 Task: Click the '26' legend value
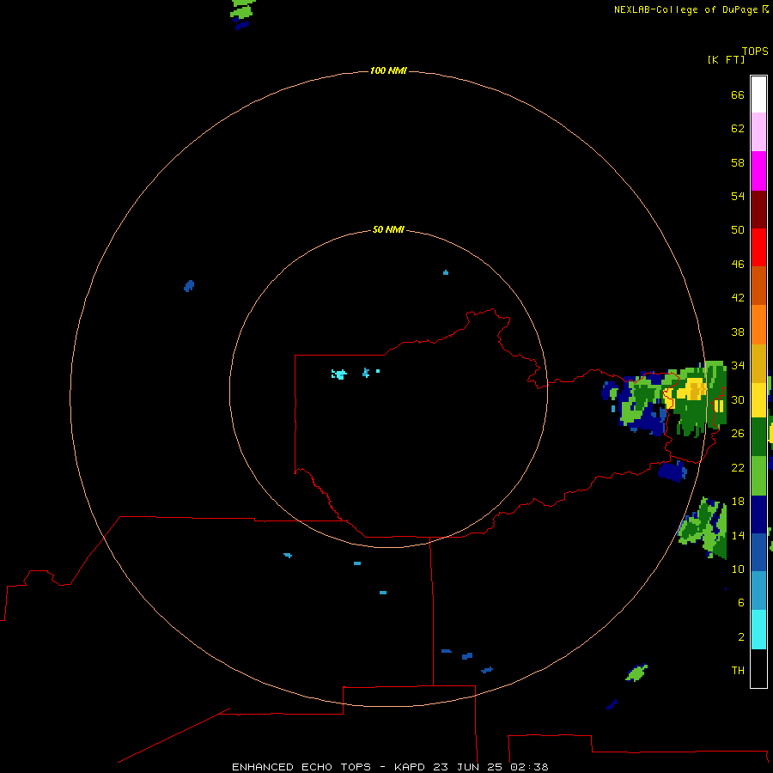[738, 434]
